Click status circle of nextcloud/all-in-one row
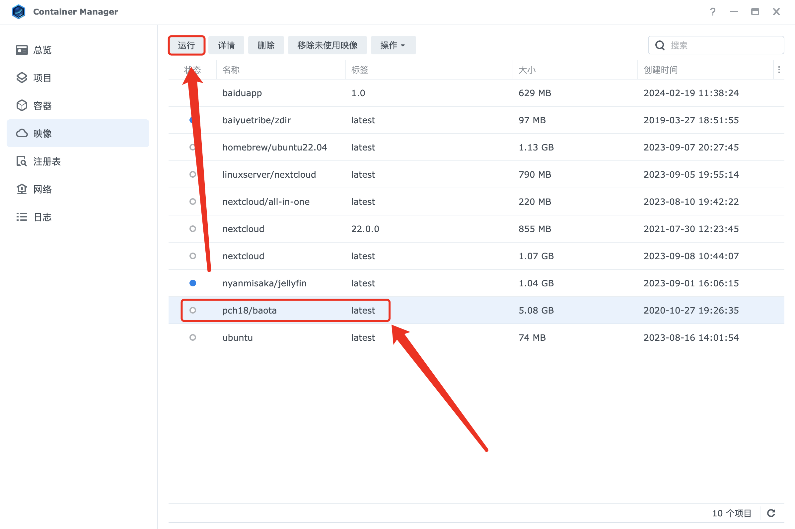Viewport: 795px width, 529px height. point(192,202)
